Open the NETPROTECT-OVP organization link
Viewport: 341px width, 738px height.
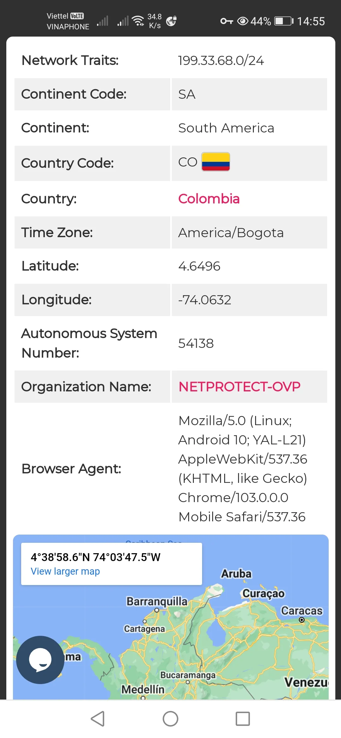pyautogui.click(x=239, y=386)
